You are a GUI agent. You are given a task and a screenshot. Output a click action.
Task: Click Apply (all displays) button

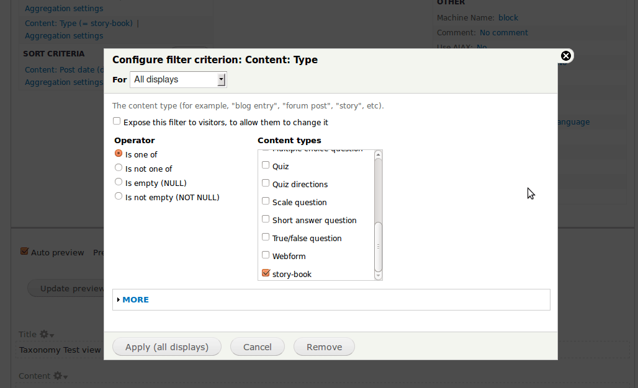pyautogui.click(x=167, y=347)
